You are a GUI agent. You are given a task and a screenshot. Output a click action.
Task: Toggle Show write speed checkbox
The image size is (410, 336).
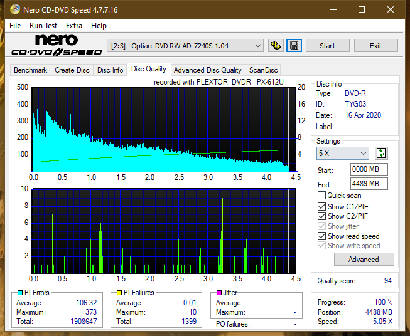pos(321,246)
